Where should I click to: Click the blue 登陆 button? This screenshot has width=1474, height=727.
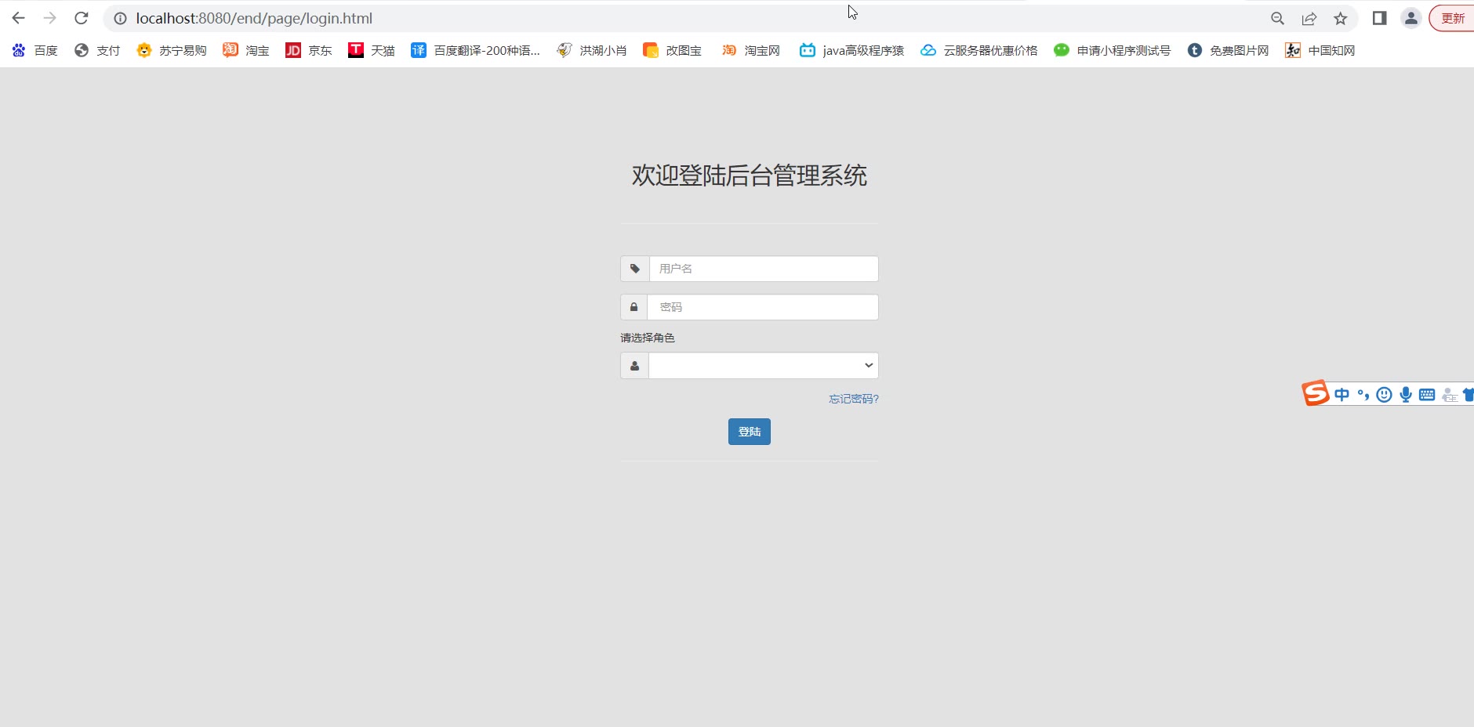[x=750, y=432]
